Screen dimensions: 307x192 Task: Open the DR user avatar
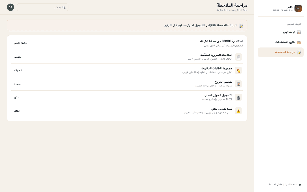point(11,7)
